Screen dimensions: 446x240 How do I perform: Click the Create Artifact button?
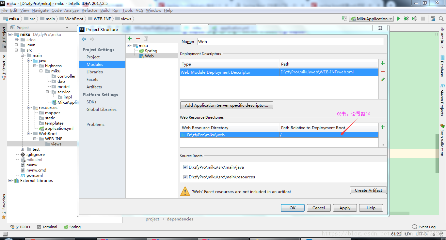[368, 190]
